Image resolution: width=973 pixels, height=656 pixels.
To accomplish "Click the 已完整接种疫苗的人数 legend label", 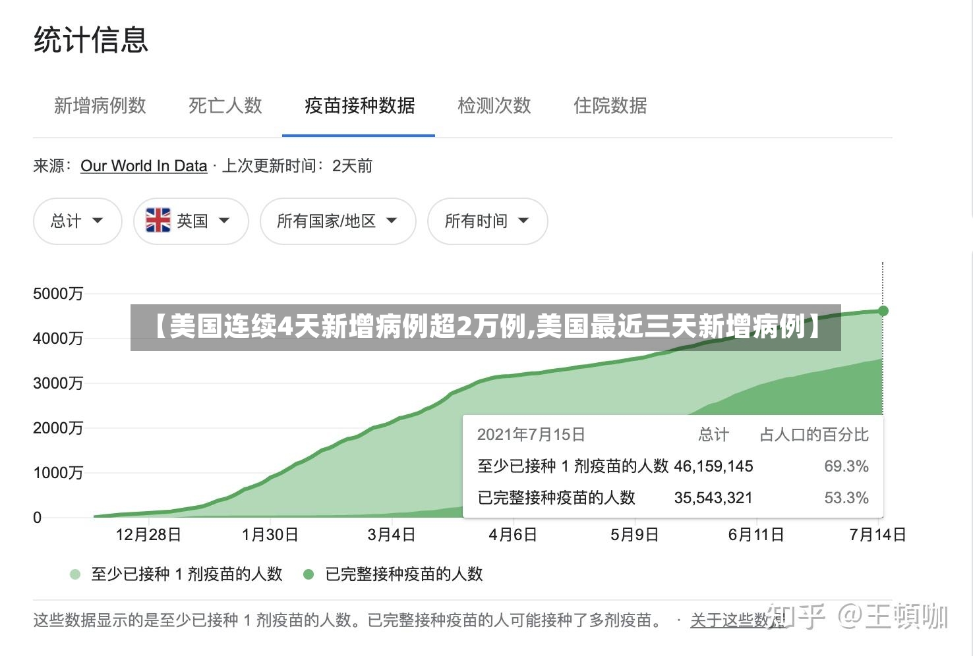I will (404, 574).
